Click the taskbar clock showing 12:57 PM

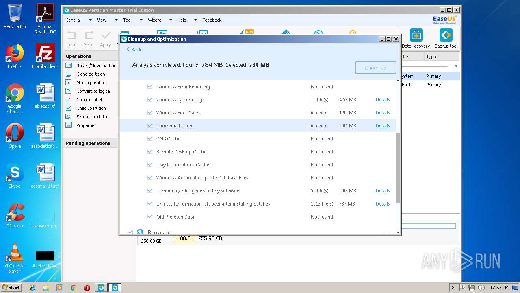pos(499,288)
